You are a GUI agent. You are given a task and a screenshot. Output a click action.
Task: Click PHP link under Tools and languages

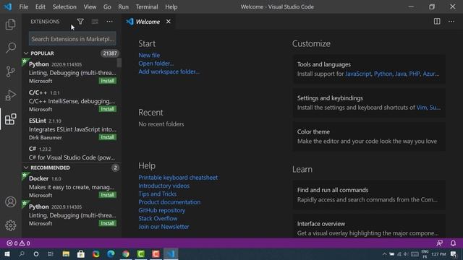point(415,74)
